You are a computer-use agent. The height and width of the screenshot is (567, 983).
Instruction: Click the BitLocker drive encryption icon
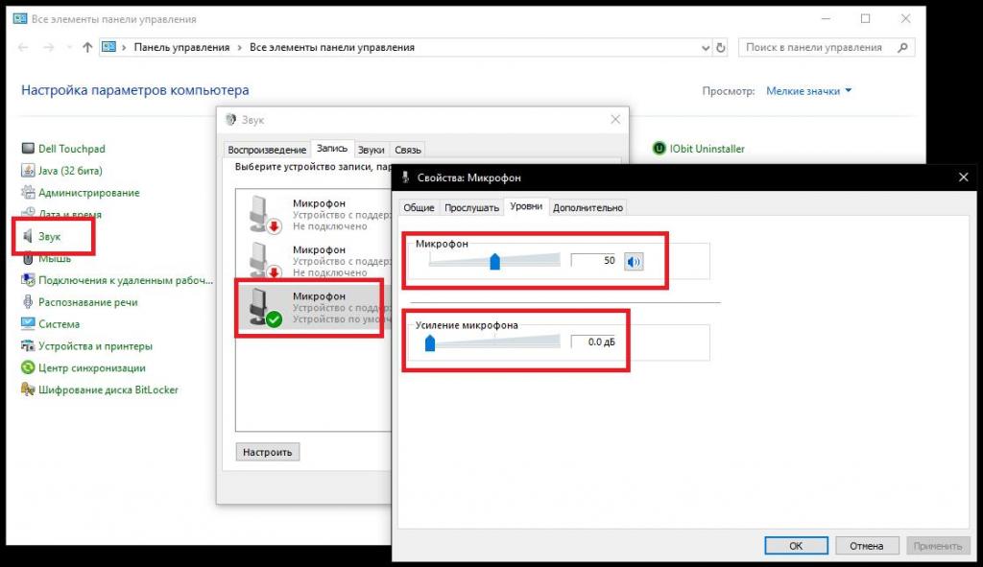click(28, 390)
